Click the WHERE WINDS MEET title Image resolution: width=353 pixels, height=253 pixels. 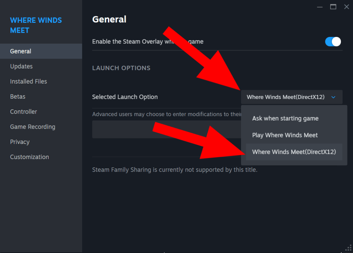coord(36,25)
